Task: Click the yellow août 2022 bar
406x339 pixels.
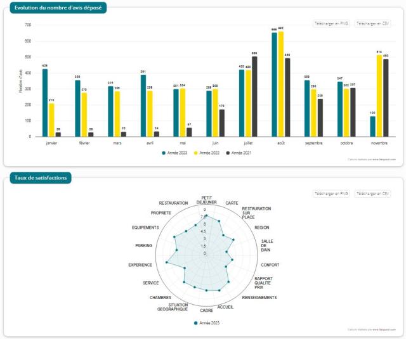Action: click(x=280, y=84)
